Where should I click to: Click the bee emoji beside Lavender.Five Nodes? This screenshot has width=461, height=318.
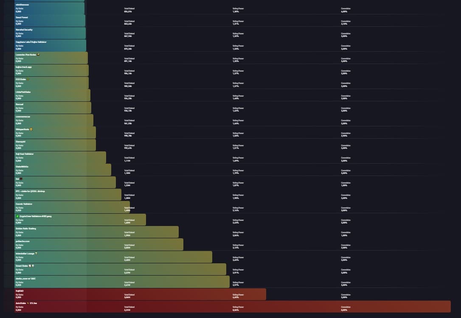[38, 55]
